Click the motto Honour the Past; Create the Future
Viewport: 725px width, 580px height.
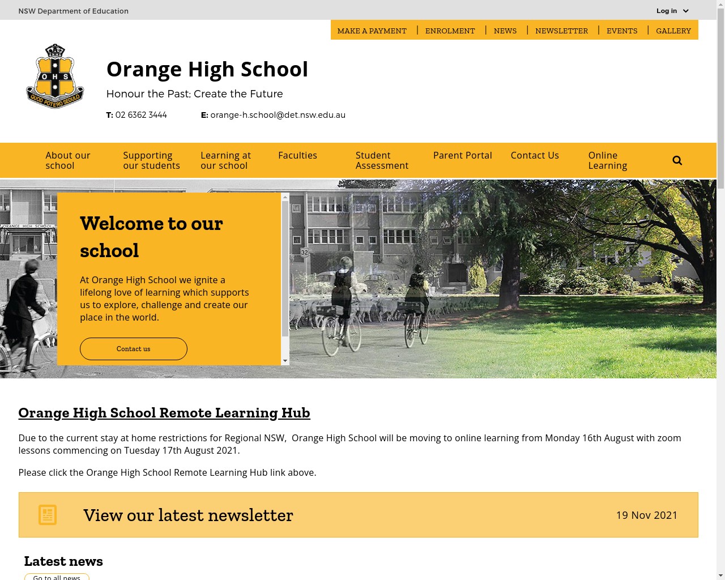coord(194,94)
